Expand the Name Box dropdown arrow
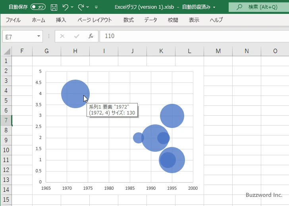This screenshot has width=289, height=206. (39, 36)
